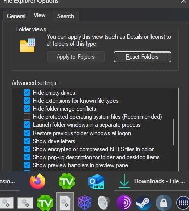Viewport: 189px width, 211px height.
Task: Open the purple broadcast waves app icon
Action: [x=124, y=203]
